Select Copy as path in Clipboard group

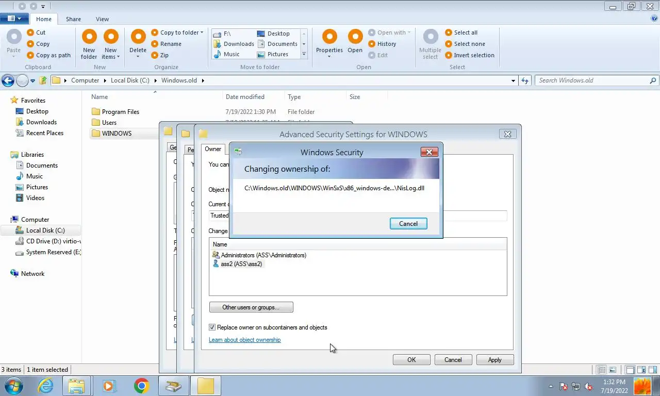click(48, 55)
